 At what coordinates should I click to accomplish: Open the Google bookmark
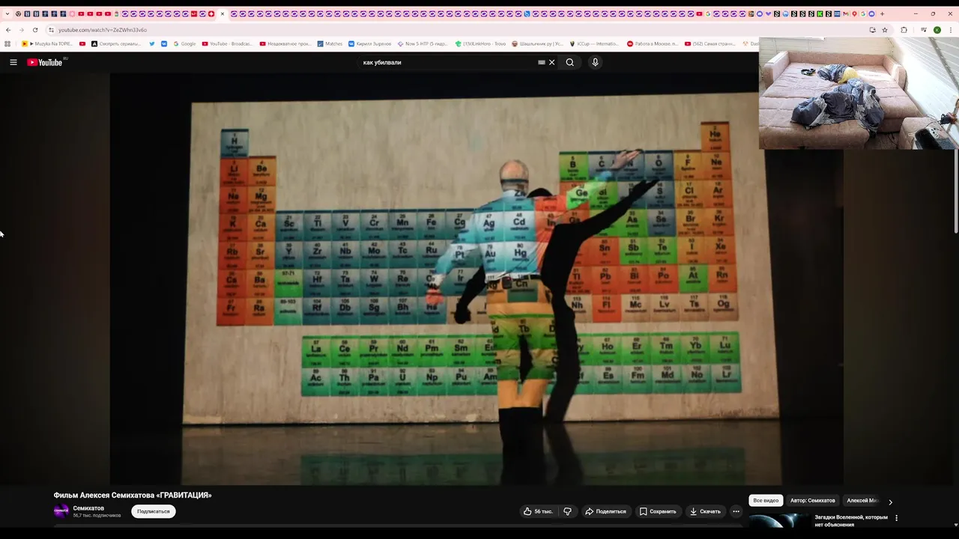184,43
